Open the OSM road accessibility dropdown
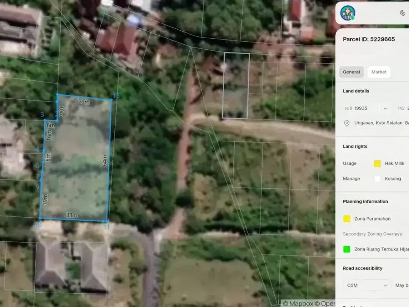Viewport: 409px width, 307px height. [x=367, y=285]
